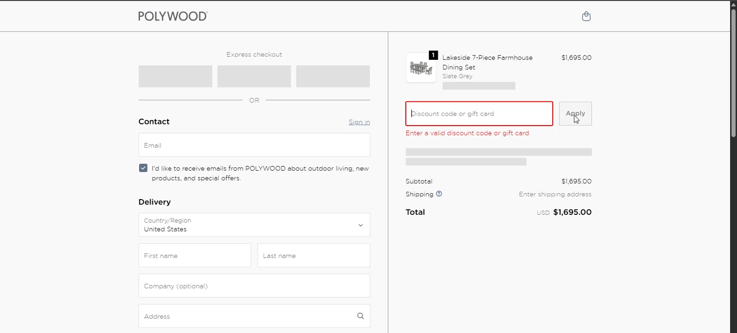Click the Company (optional) field

254,286
